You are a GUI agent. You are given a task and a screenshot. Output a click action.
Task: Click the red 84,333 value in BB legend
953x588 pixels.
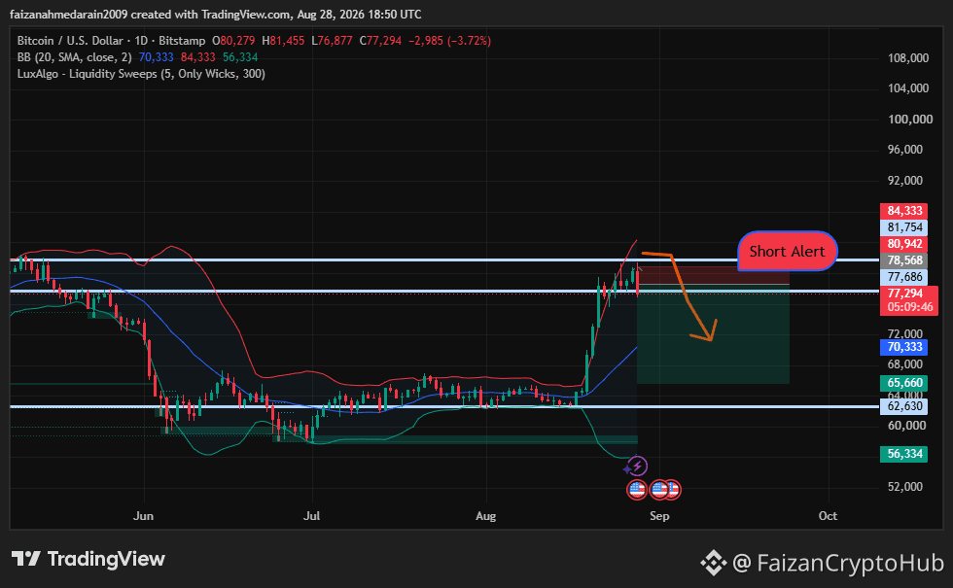pyautogui.click(x=198, y=57)
